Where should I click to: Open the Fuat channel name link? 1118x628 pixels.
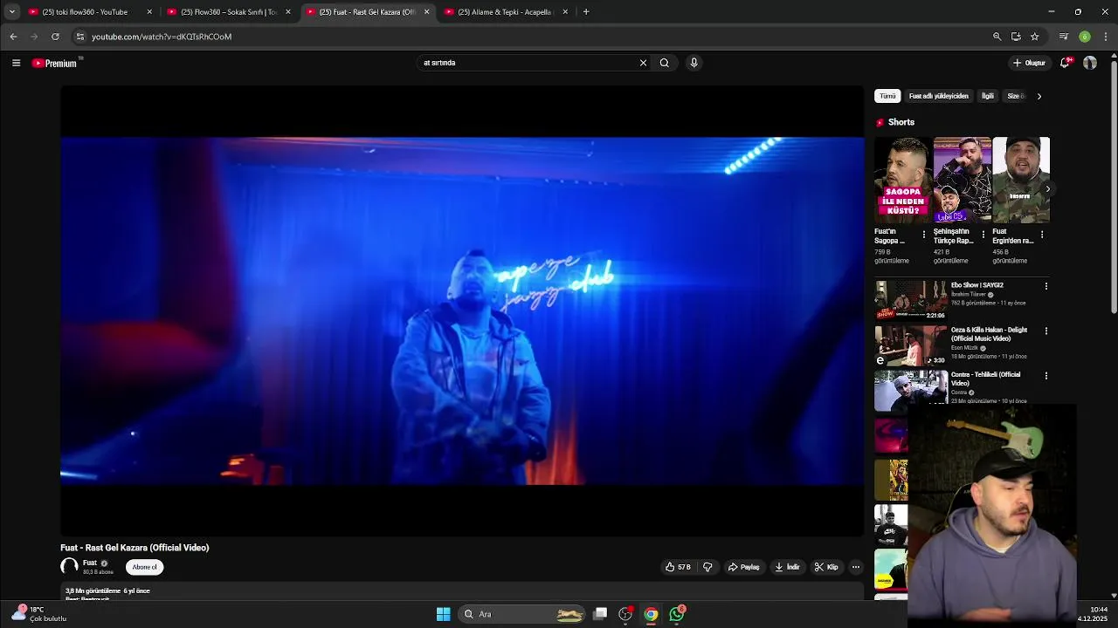pyautogui.click(x=90, y=563)
